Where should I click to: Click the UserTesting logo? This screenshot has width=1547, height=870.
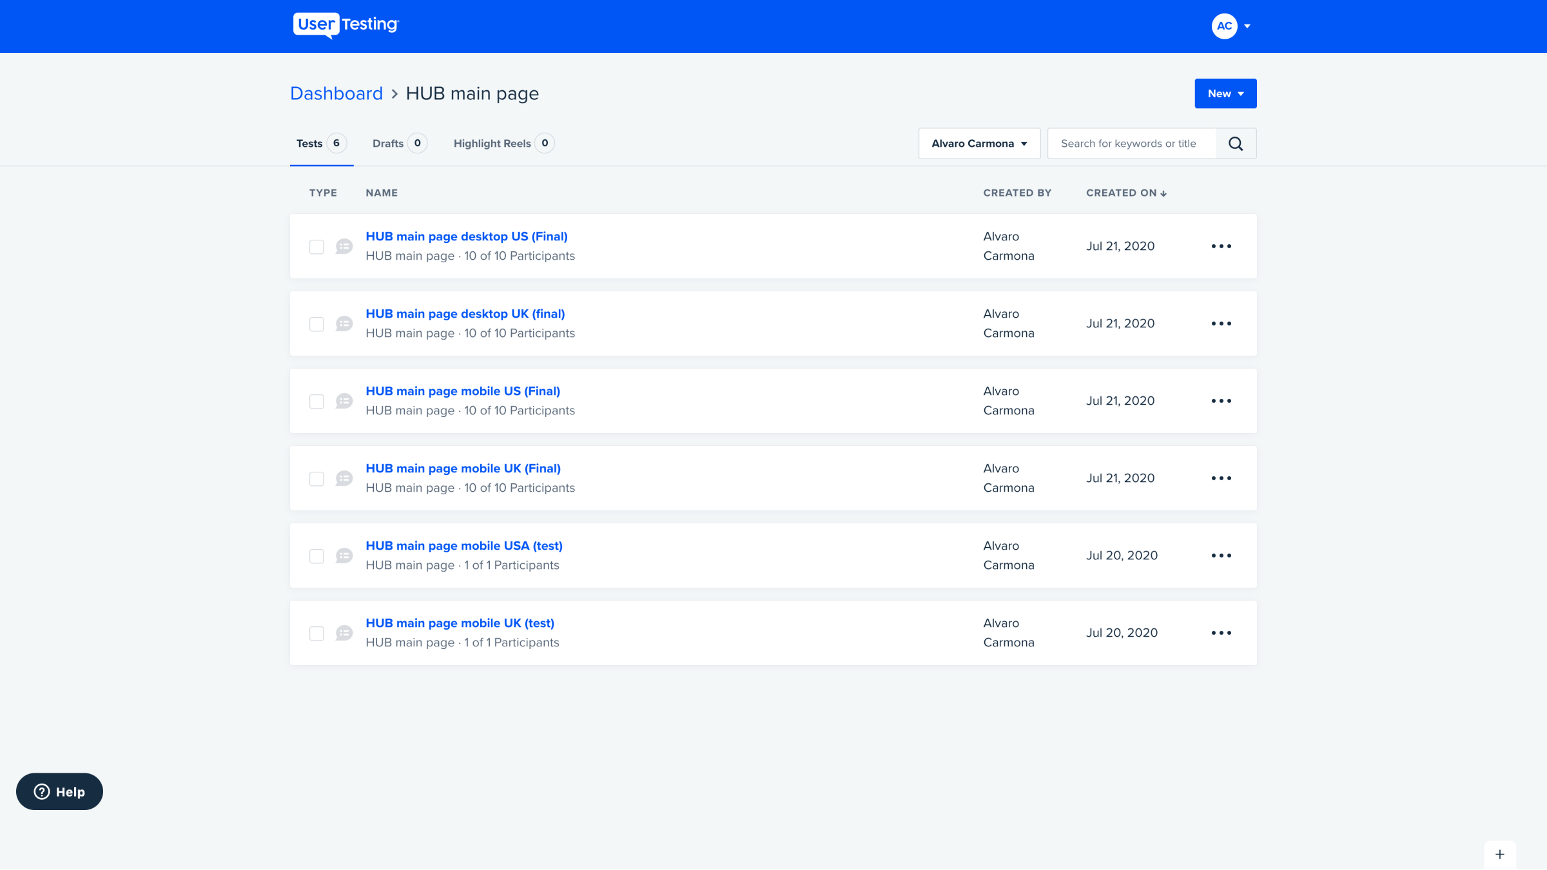[x=346, y=25]
